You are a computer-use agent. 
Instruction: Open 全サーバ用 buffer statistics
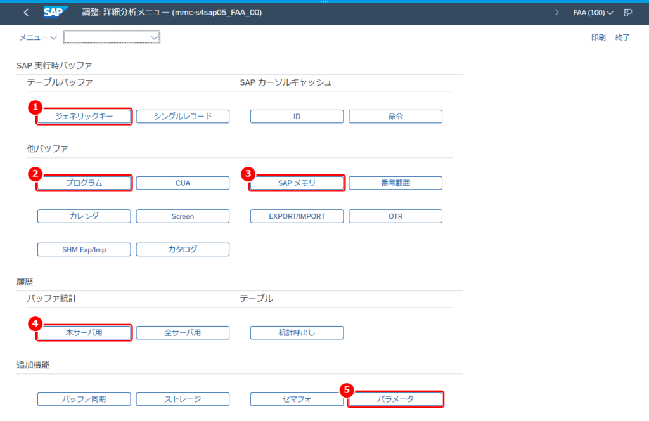click(183, 332)
